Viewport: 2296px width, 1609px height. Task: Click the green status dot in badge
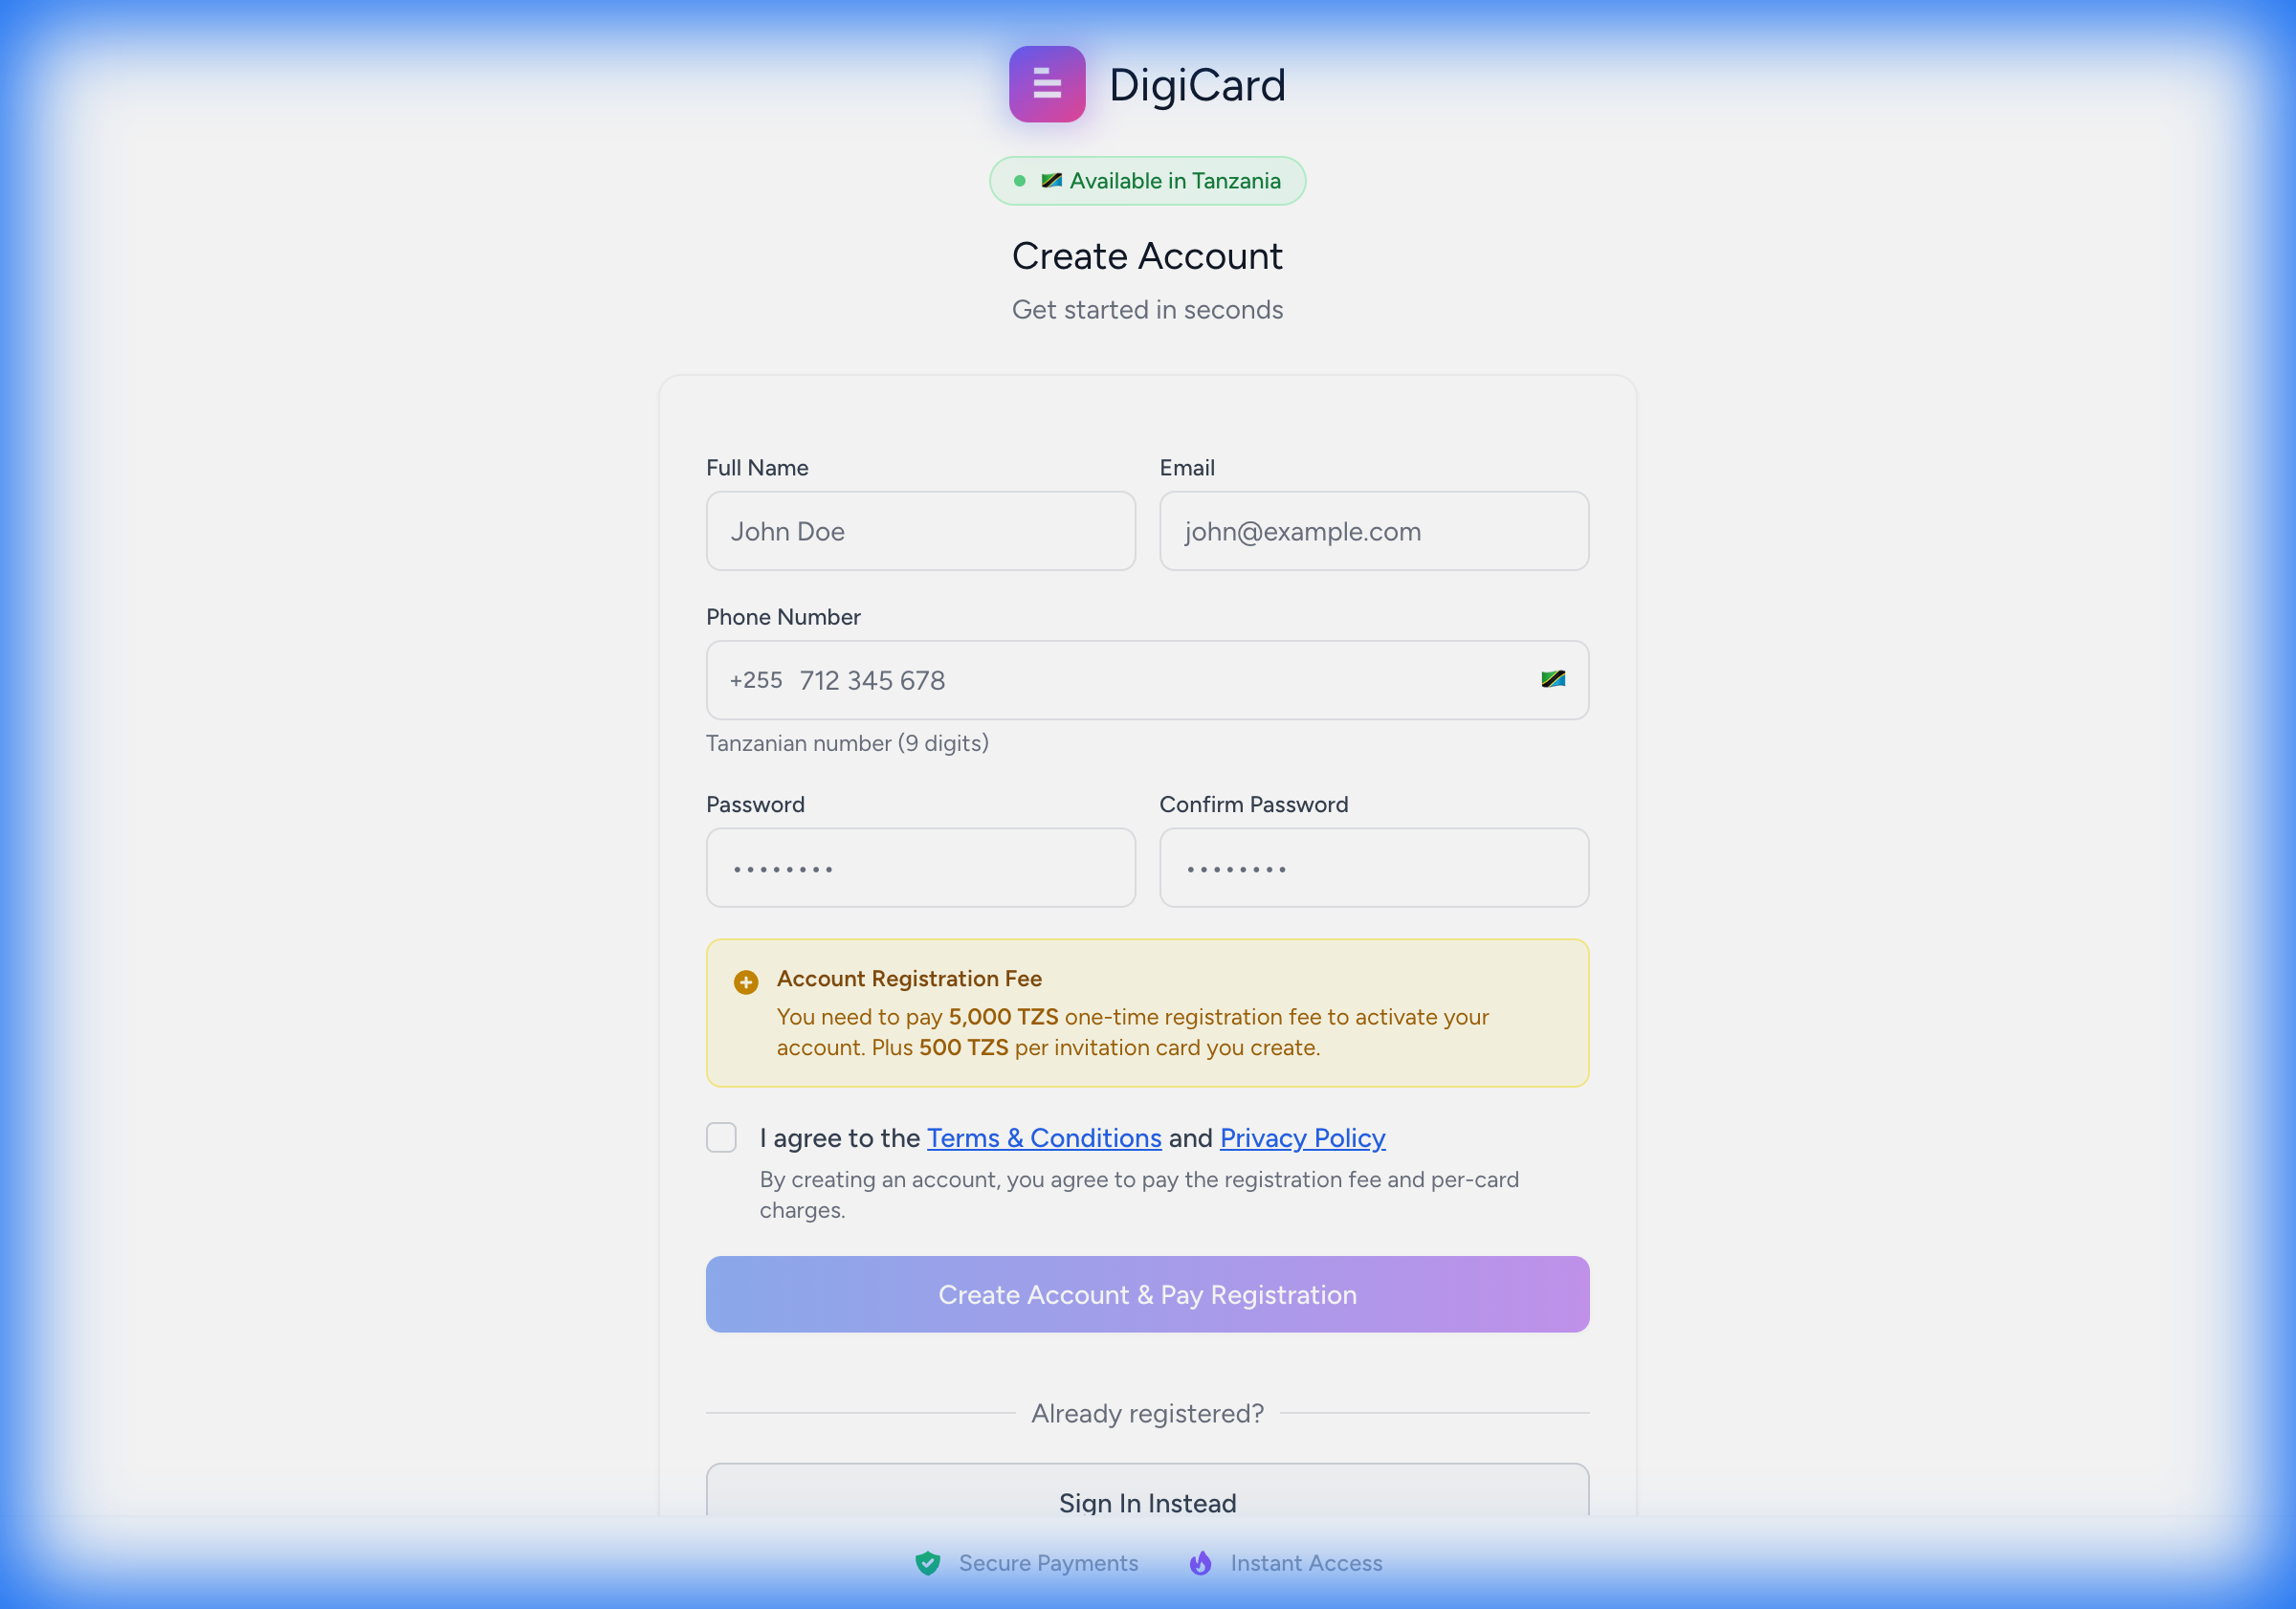click(1019, 181)
